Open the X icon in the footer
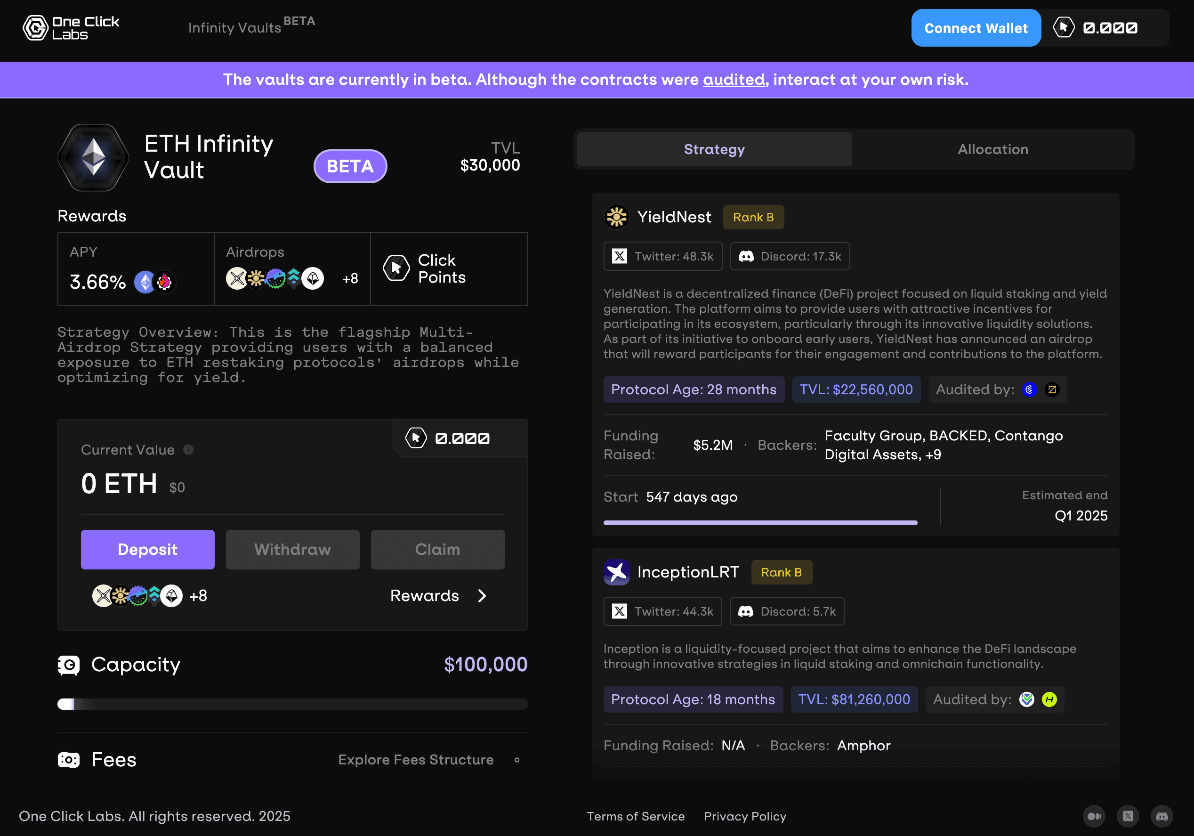Image resolution: width=1194 pixels, height=836 pixels. pos(1129,816)
